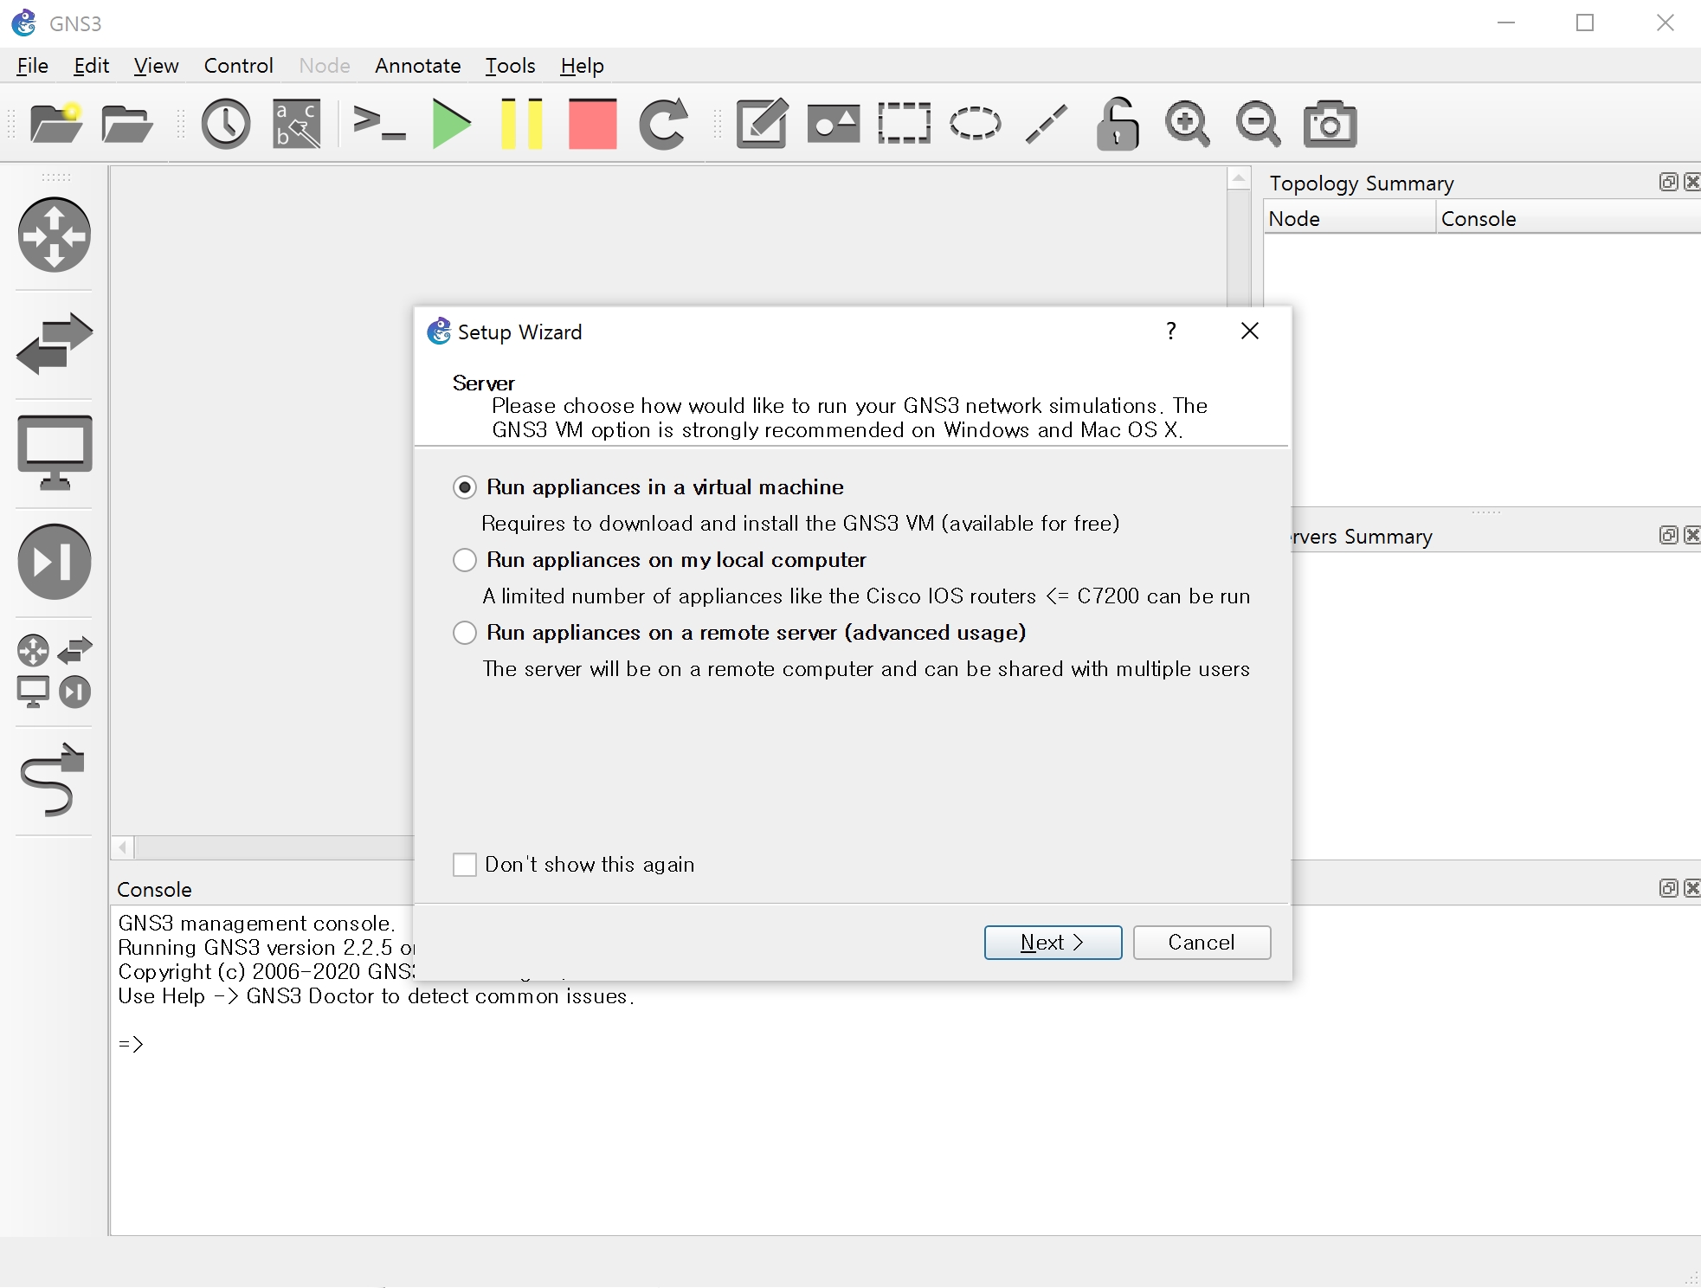Viewport: 1701px width, 1288px height.
Task: Open the Annotate menu
Action: [x=417, y=66]
